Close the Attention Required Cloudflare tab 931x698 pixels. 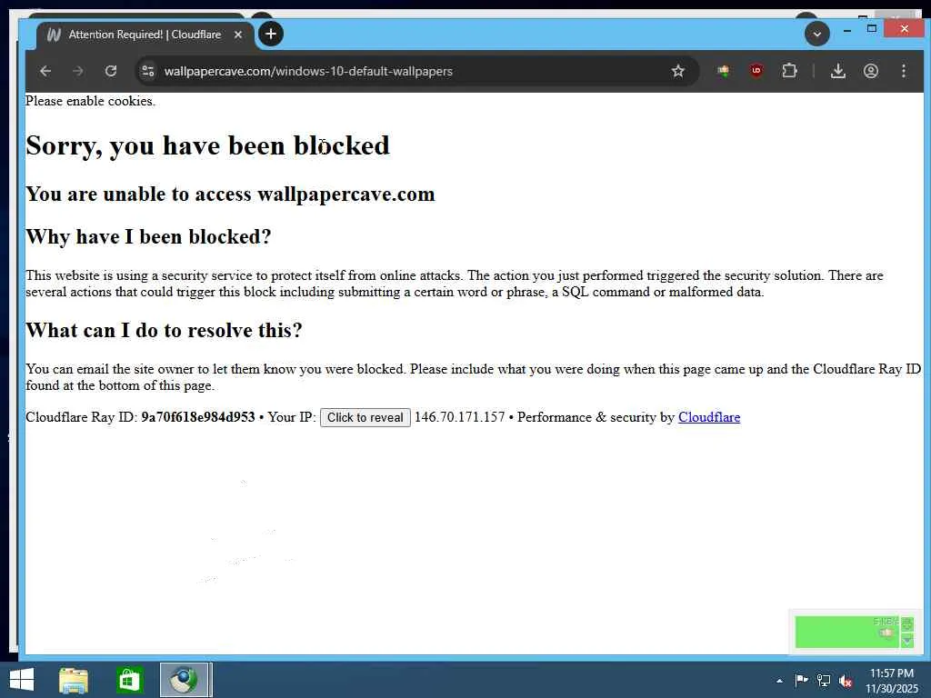pos(237,35)
